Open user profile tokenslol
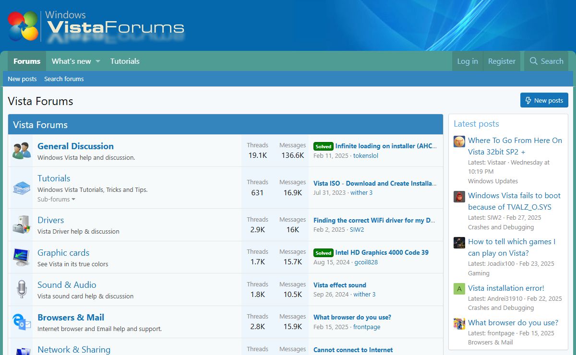This screenshot has width=576, height=355. tap(366, 156)
